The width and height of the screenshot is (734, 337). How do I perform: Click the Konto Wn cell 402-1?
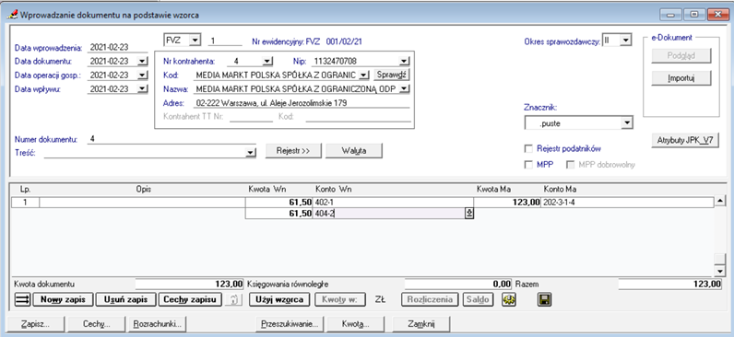393,203
